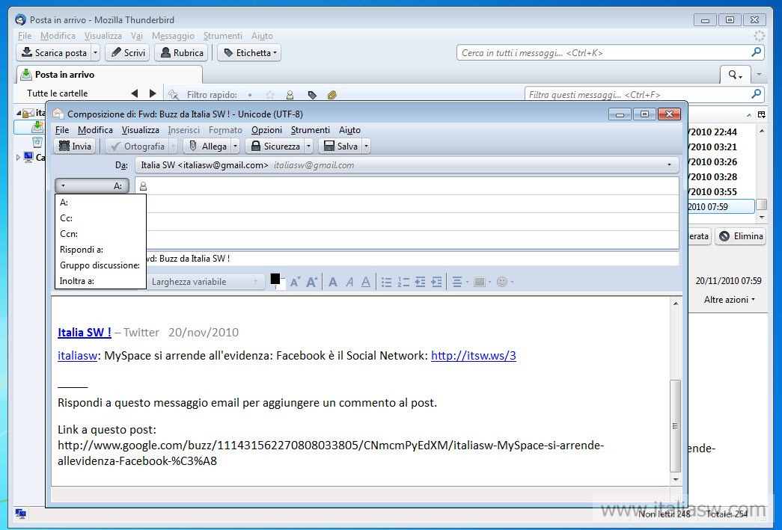Viewport: 782px width, 530px height.
Task: Choose Ccn: in recipient type list
Action: (x=100, y=234)
